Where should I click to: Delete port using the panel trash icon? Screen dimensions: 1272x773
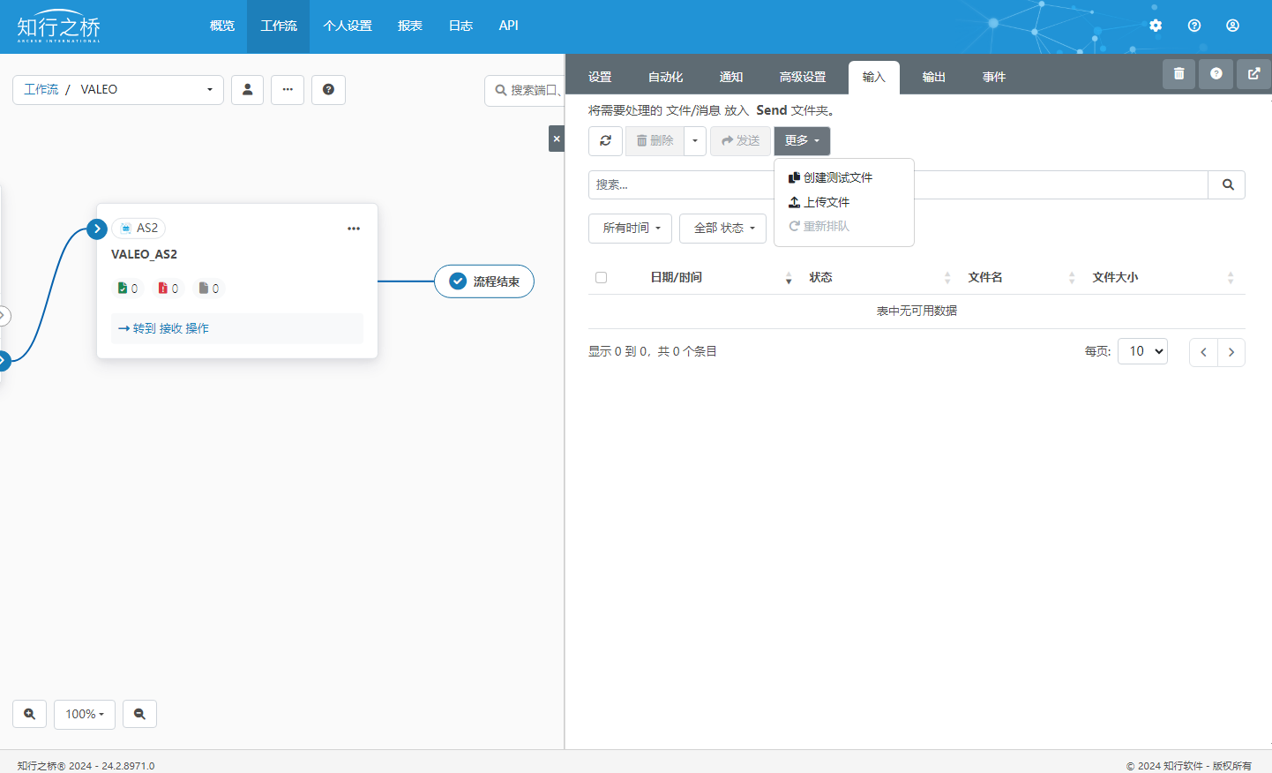coord(1178,74)
